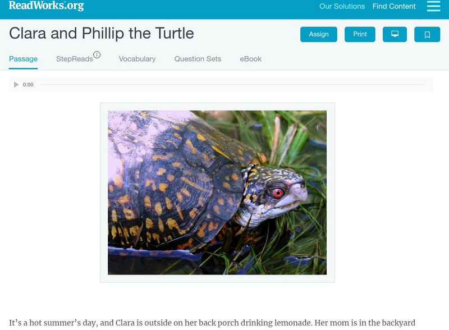Click the projector view monitor icon
This screenshot has width=449, height=330.
point(395,34)
